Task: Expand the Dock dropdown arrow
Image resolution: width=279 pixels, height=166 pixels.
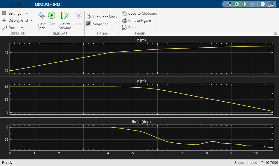Action: (22, 28)
